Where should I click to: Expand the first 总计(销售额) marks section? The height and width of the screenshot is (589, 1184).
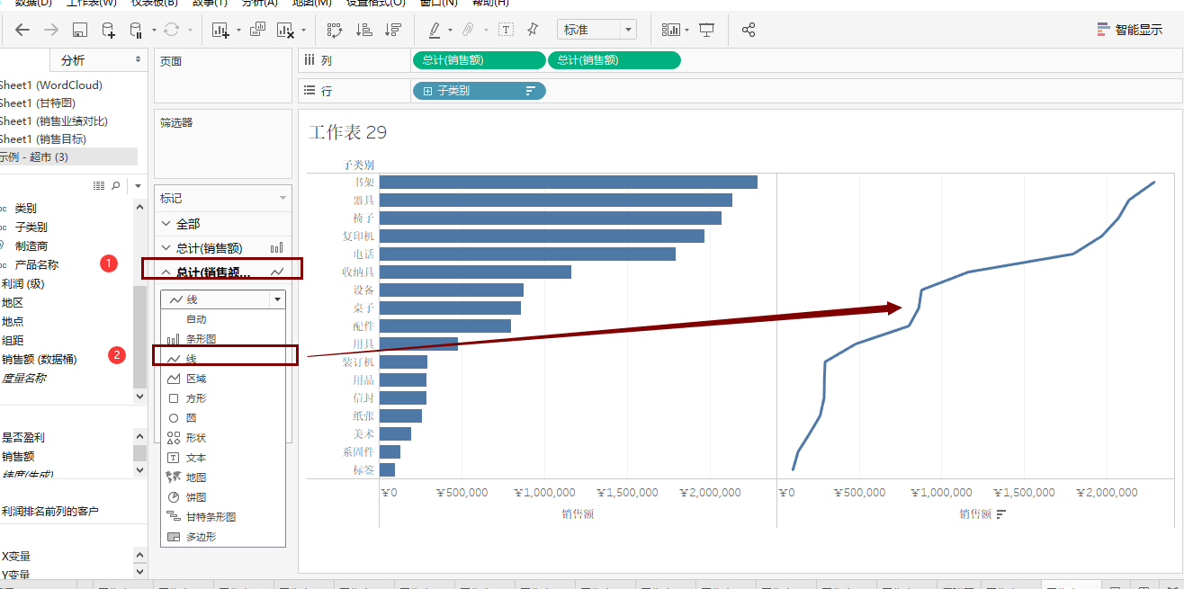[166, 248]
